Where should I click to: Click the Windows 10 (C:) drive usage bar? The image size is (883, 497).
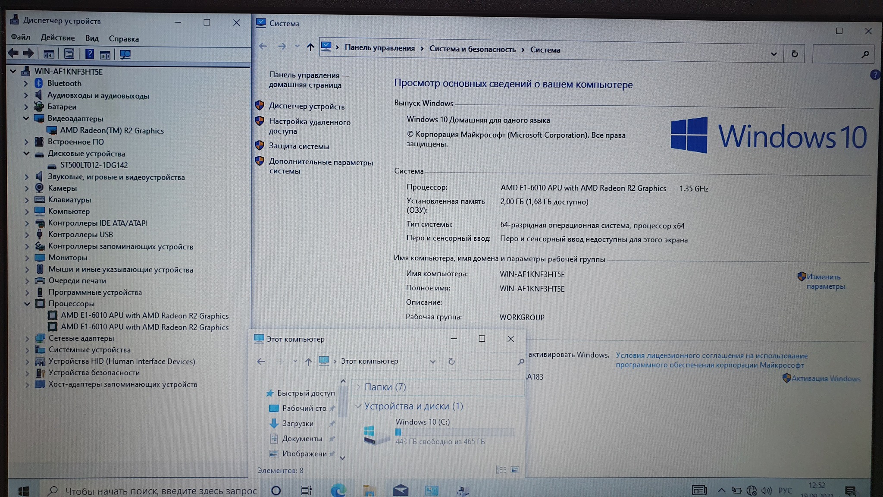454,432
